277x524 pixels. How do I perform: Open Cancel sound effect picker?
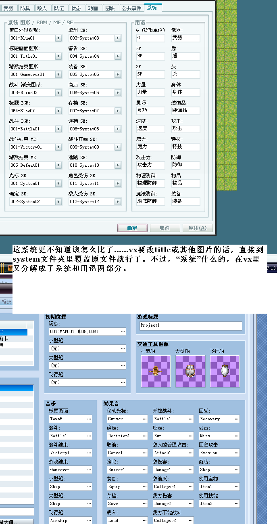pos(145,453)
